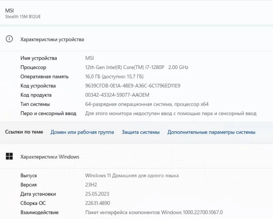Collapse the Характеристики устройства section header

pyautogui.click(x=136, y=39)
